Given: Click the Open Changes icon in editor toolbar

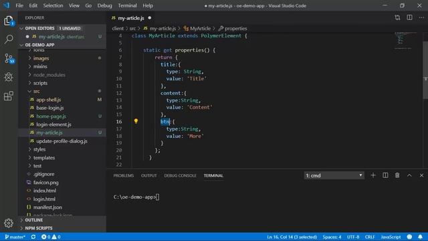Looking at the screenshot, I should point(397,18).
